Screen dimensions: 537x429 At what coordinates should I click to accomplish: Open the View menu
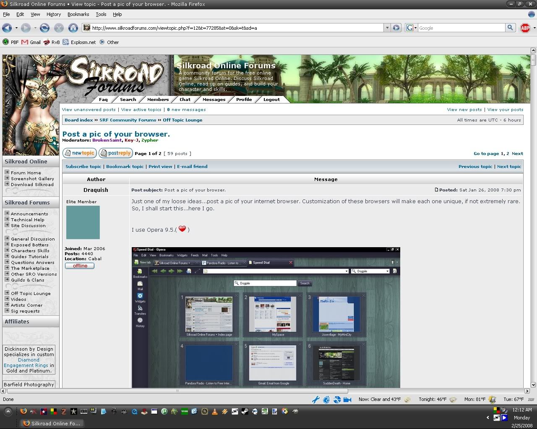[x=35, y=14]
